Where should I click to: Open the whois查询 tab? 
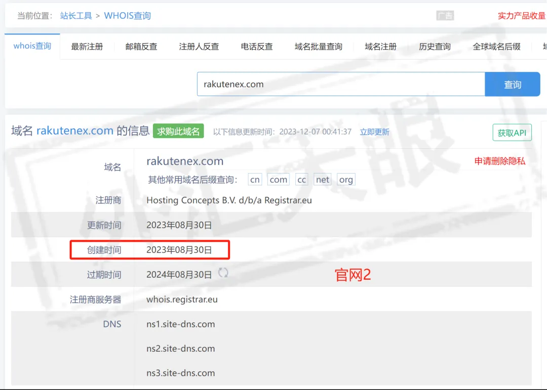(x=32, y=46)
